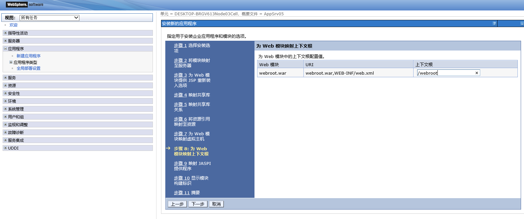Expand the 应用程序类型 tree node
This screenshot has width=524, height=219.
tap(11, 62)
